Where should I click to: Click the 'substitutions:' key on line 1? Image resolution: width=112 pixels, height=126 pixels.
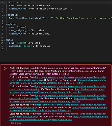[x=16, y=3]
